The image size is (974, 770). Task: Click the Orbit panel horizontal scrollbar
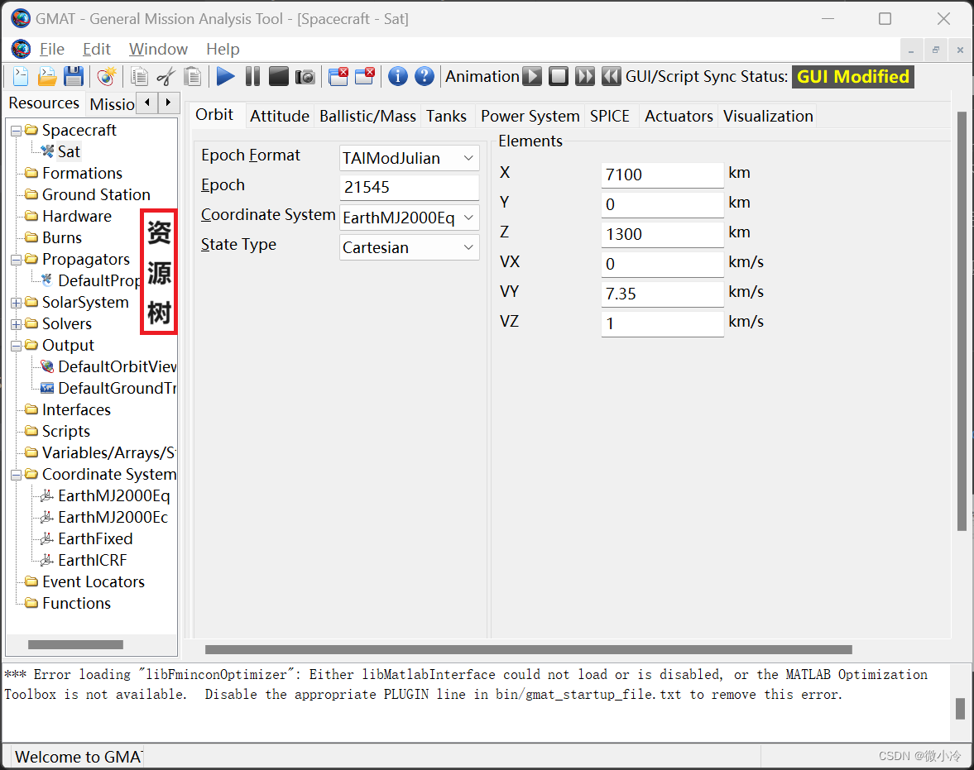click(x=528, y=649)
